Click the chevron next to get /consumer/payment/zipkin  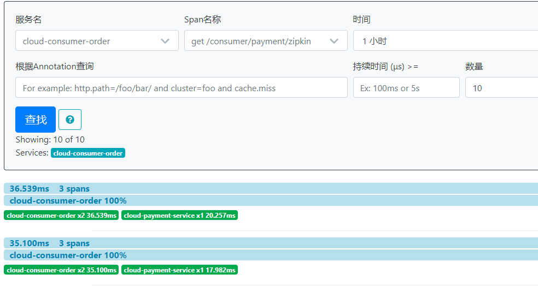point(334,41)
